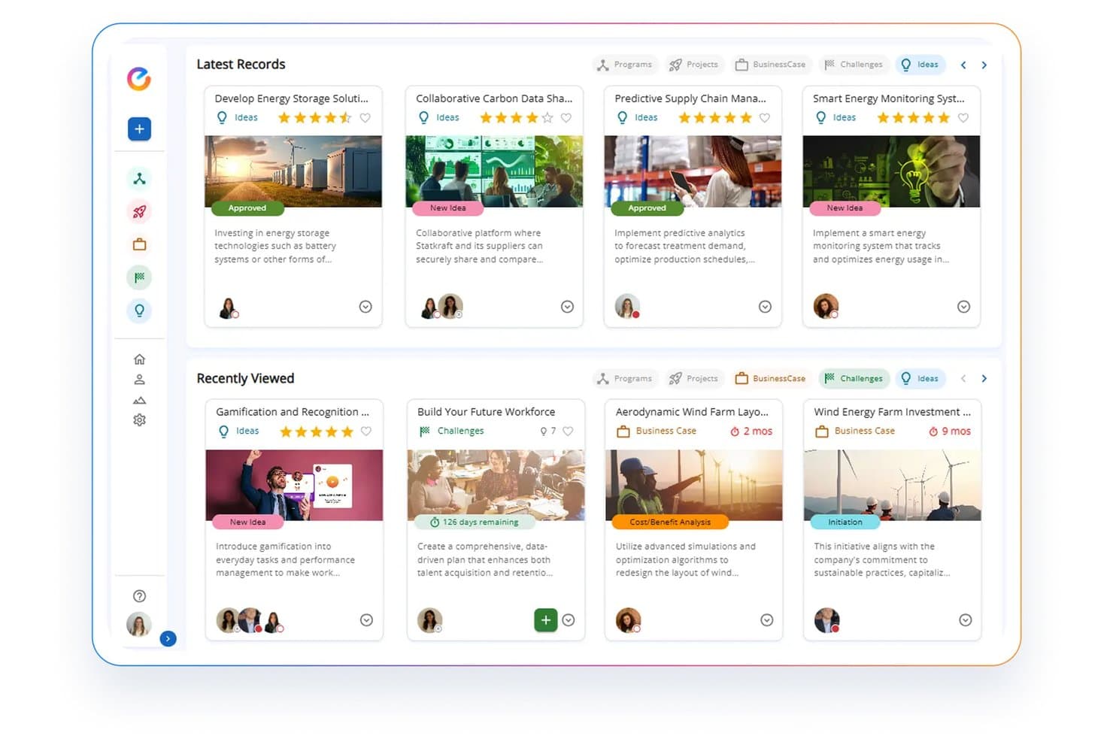Select Challenges filter in Recently Viewed
The image size is (1113, 742).
click(x=854, y=379)
